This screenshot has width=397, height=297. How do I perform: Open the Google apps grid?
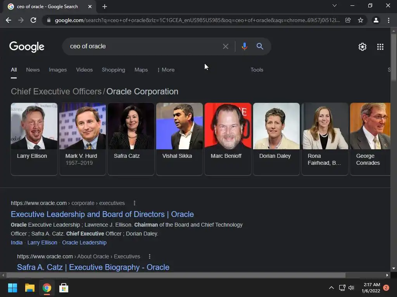[380, 47]
